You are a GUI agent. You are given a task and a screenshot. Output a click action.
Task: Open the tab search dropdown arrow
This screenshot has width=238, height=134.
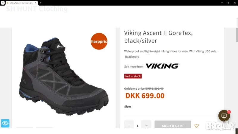click(x=2, y=3)
